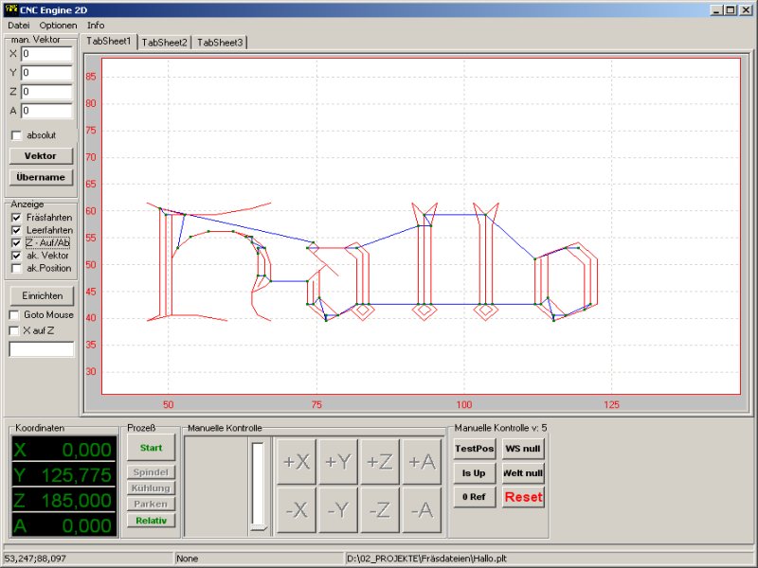
Task: Switch to TabSheet2 tab
Action: tap(165, 43)
